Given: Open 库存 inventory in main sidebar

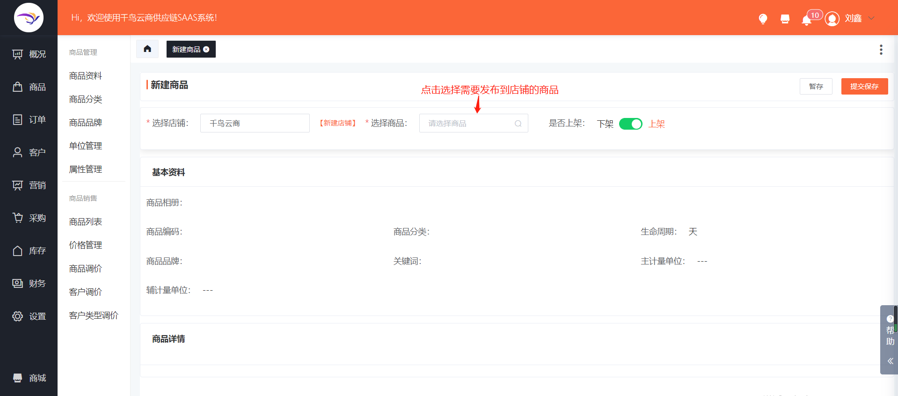Looking at the screenshot, I should pyautogui.click(x=29, y=251).
